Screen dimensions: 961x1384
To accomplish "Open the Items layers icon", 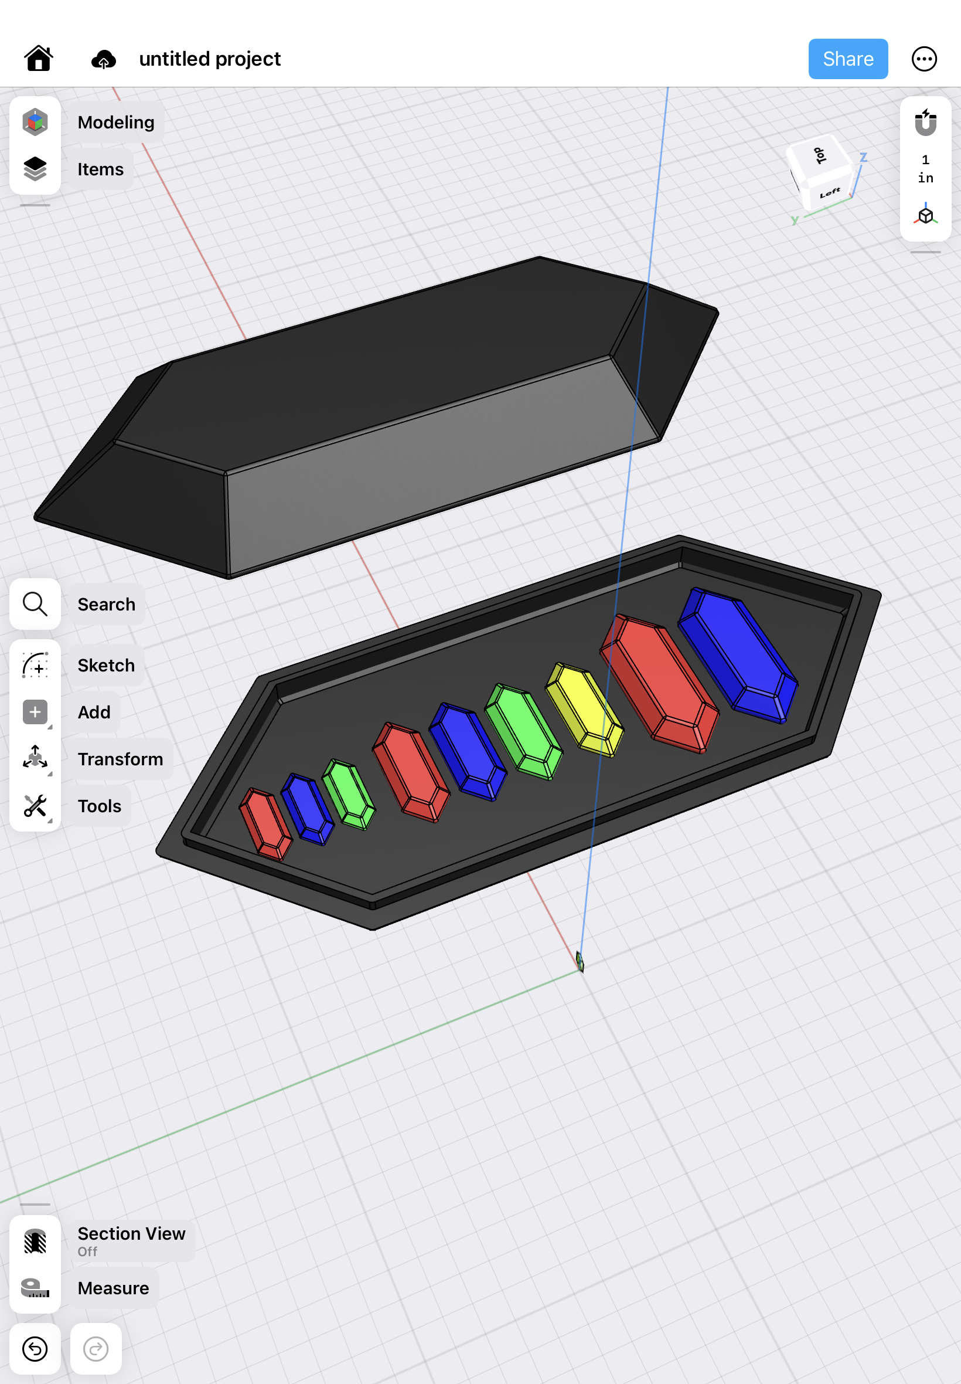I will [x=35, y=169].
